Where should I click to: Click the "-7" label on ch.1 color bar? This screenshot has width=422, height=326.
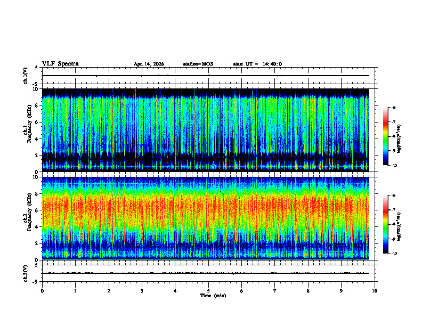point(393,122)
